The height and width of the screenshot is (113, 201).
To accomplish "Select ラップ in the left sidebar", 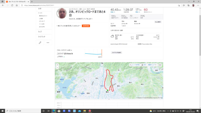I will (x=40, y=32).
